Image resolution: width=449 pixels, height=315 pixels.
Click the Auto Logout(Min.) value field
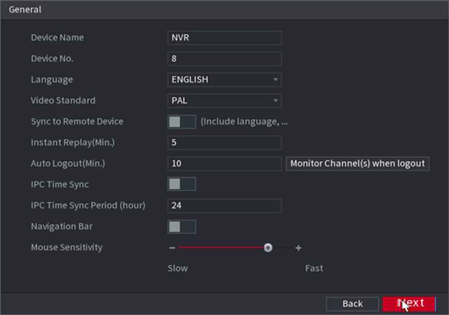(x=224, y=164)
